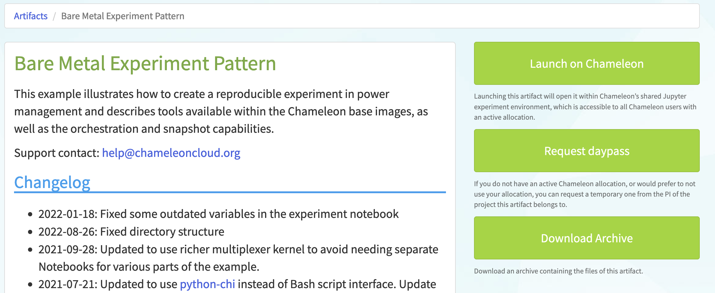Click the artifact description paragraph

(x=221, y=111)
